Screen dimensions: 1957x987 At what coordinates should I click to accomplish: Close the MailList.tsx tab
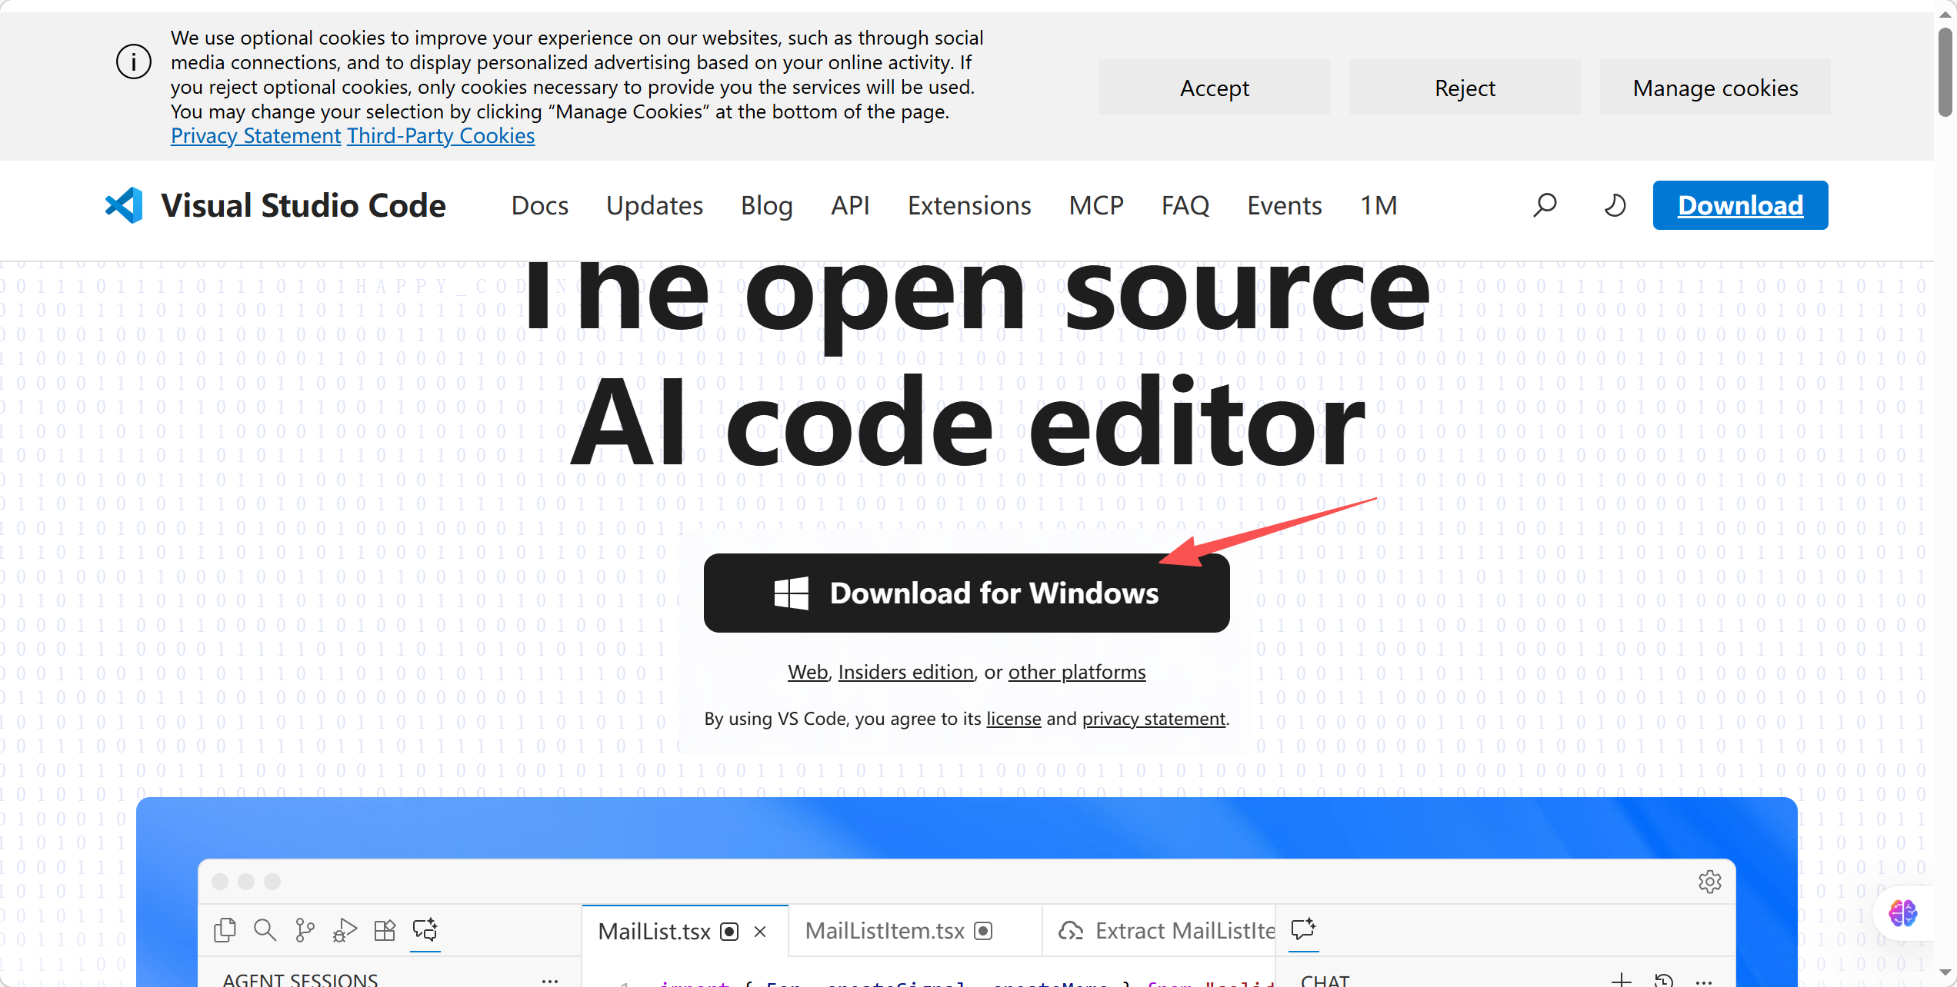tap(760, 932)
